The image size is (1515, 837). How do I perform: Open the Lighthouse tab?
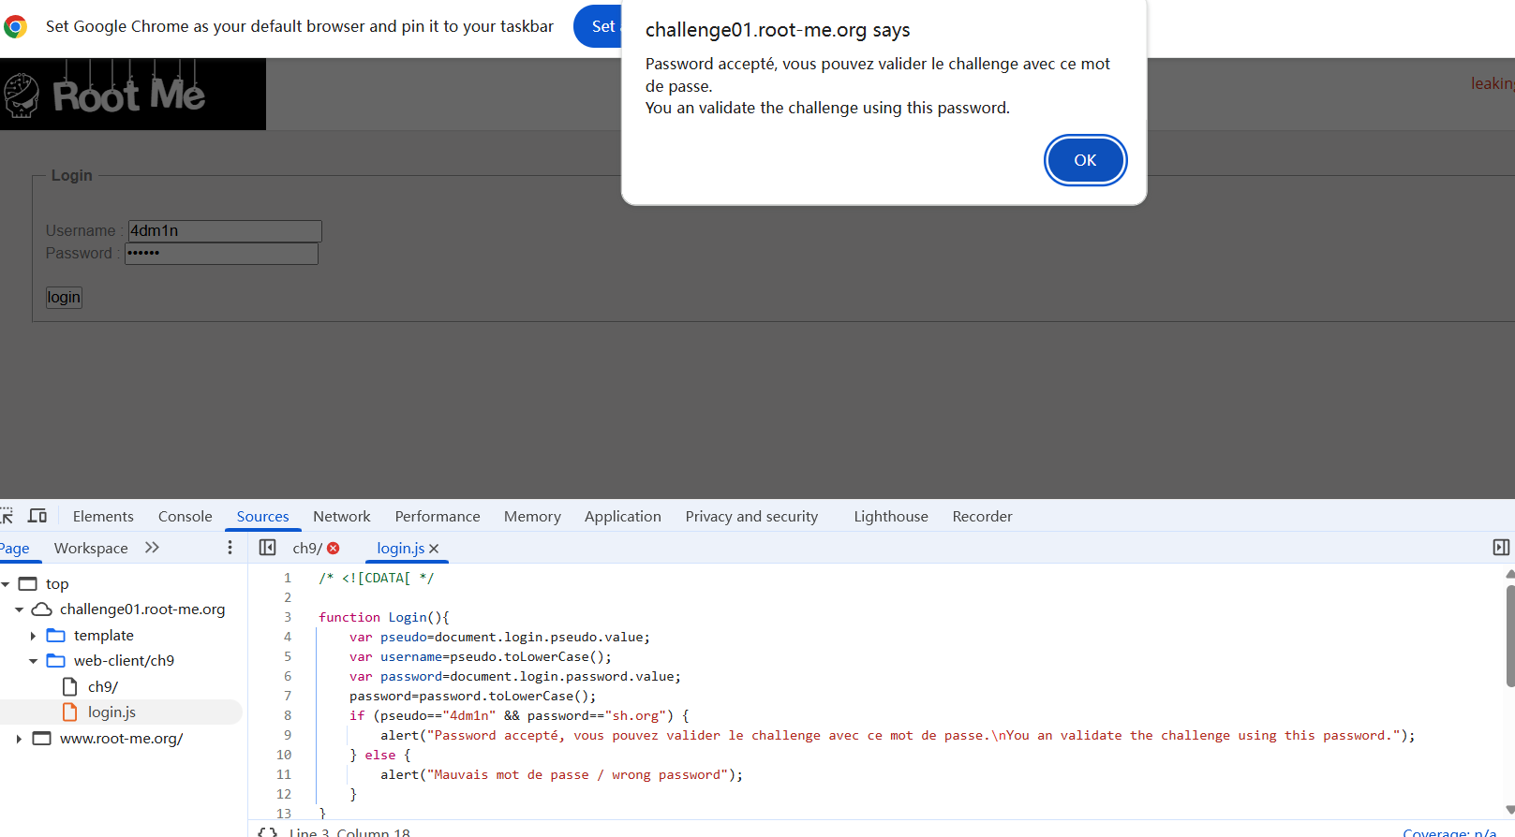click(891, 516)
